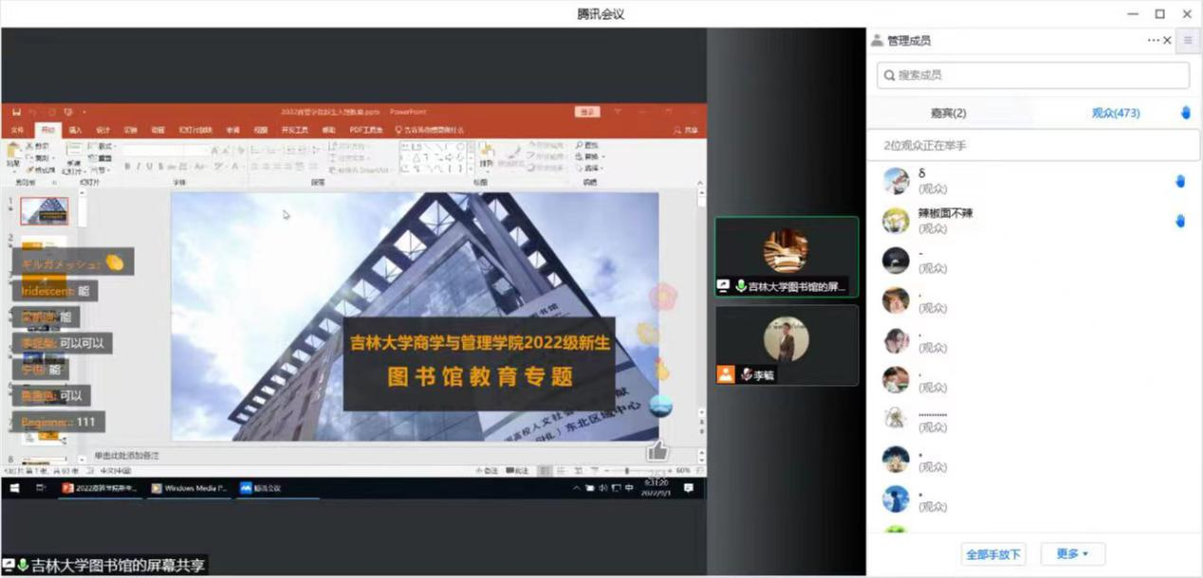Open the three-dot menu in members panel header
1203x578 pixels.
click(x=1153, y=41)
